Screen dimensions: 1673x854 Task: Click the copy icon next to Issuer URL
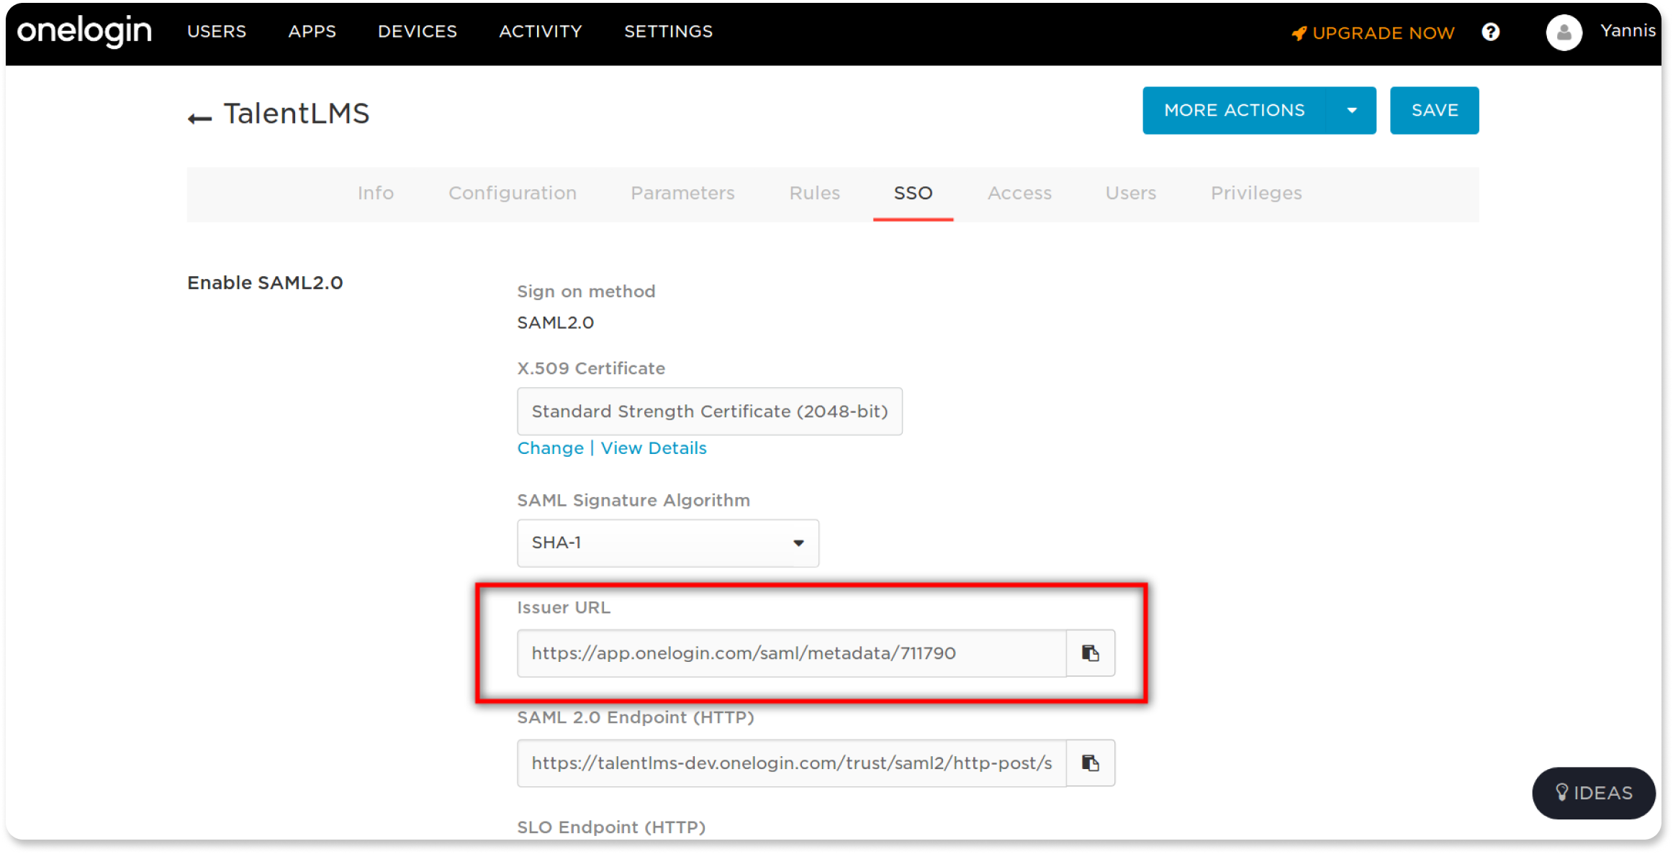click(x=1090, y=653)
